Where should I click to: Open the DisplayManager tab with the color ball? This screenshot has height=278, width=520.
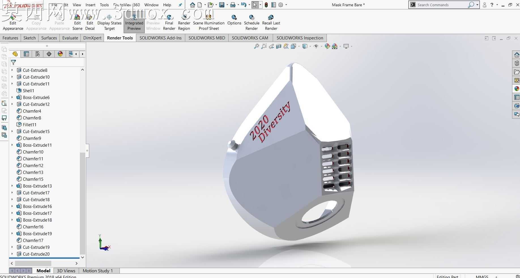click(60, 54)
